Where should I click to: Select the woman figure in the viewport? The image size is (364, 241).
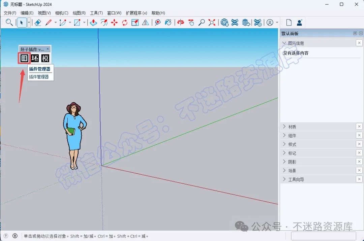pyautogui.click(x=75, y=135)
